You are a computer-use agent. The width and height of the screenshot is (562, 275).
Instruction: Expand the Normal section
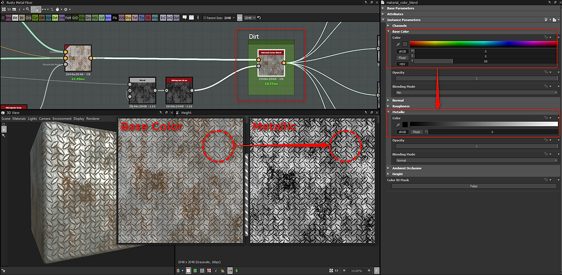tap(389, 100)
